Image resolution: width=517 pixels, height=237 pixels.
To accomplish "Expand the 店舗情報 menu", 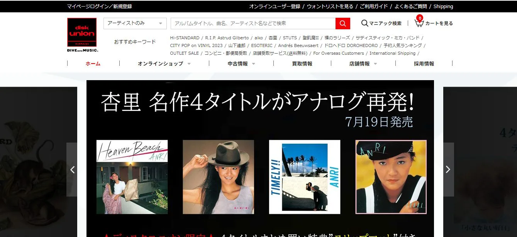I will 363,64.
